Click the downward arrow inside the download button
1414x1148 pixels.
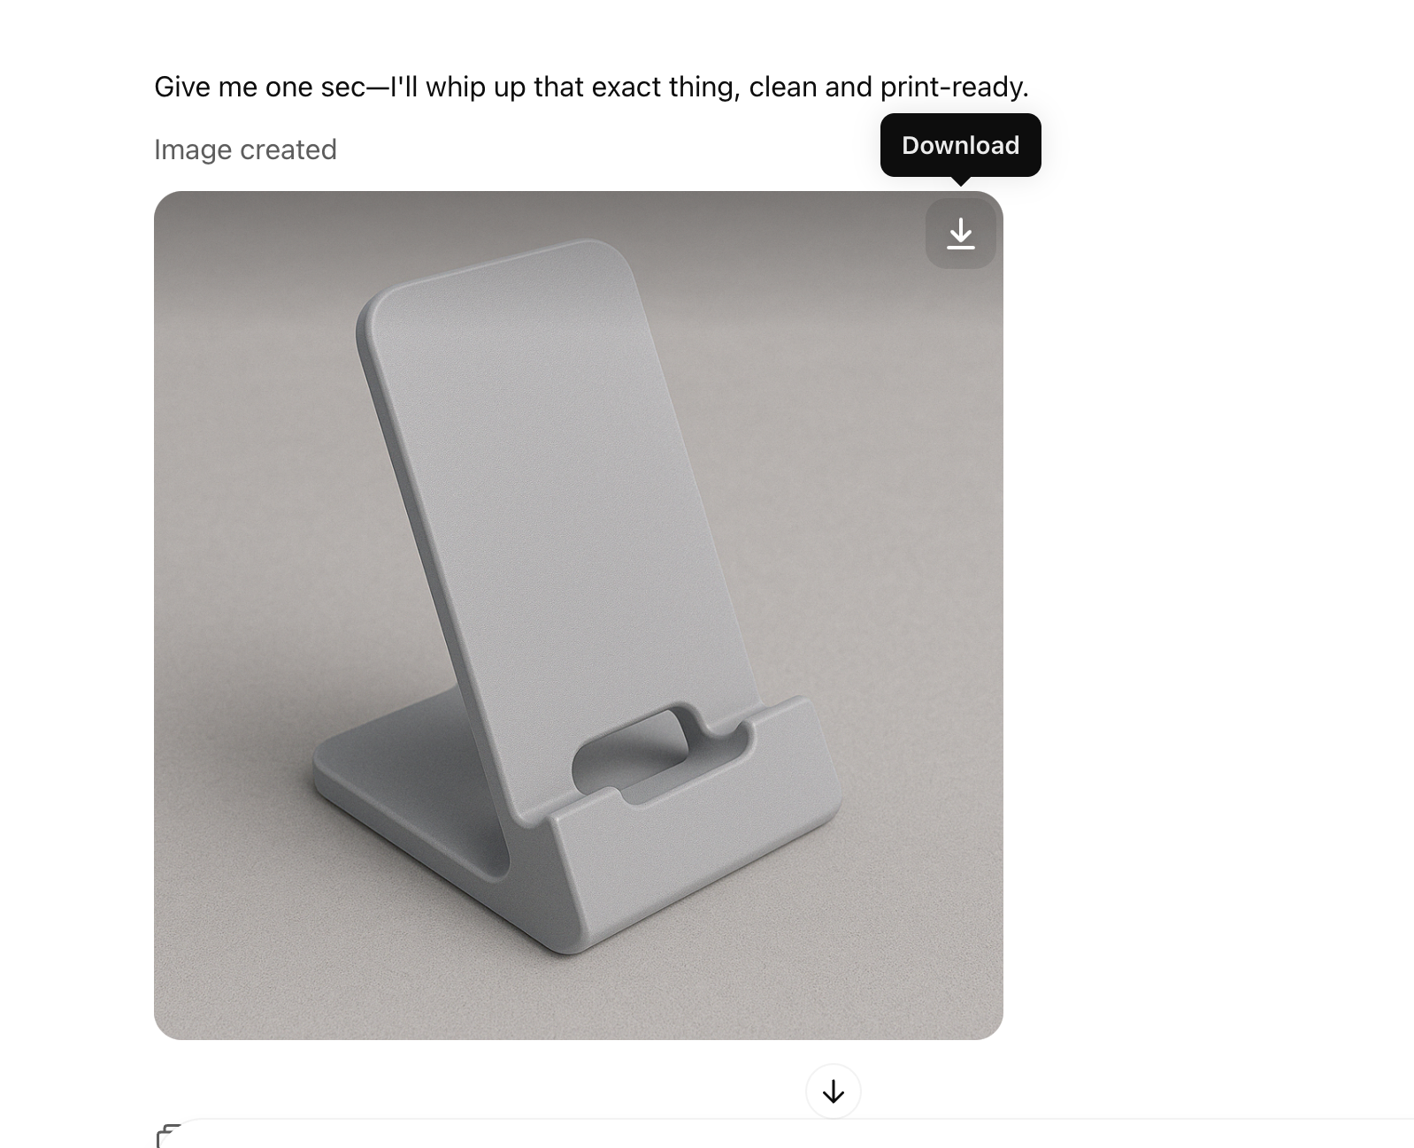pos(960,233)
